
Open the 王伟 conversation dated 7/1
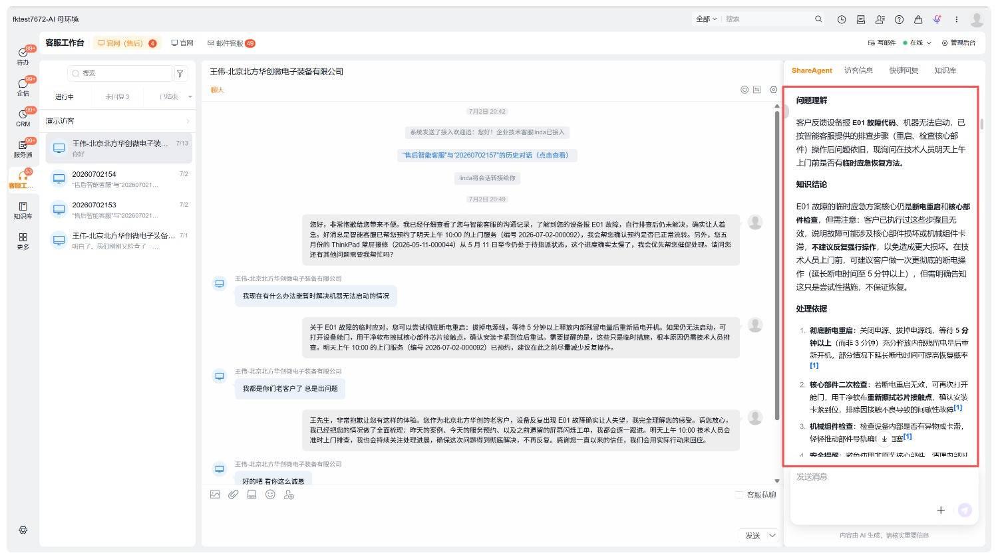pyautogui.click(x=118, y=241)
